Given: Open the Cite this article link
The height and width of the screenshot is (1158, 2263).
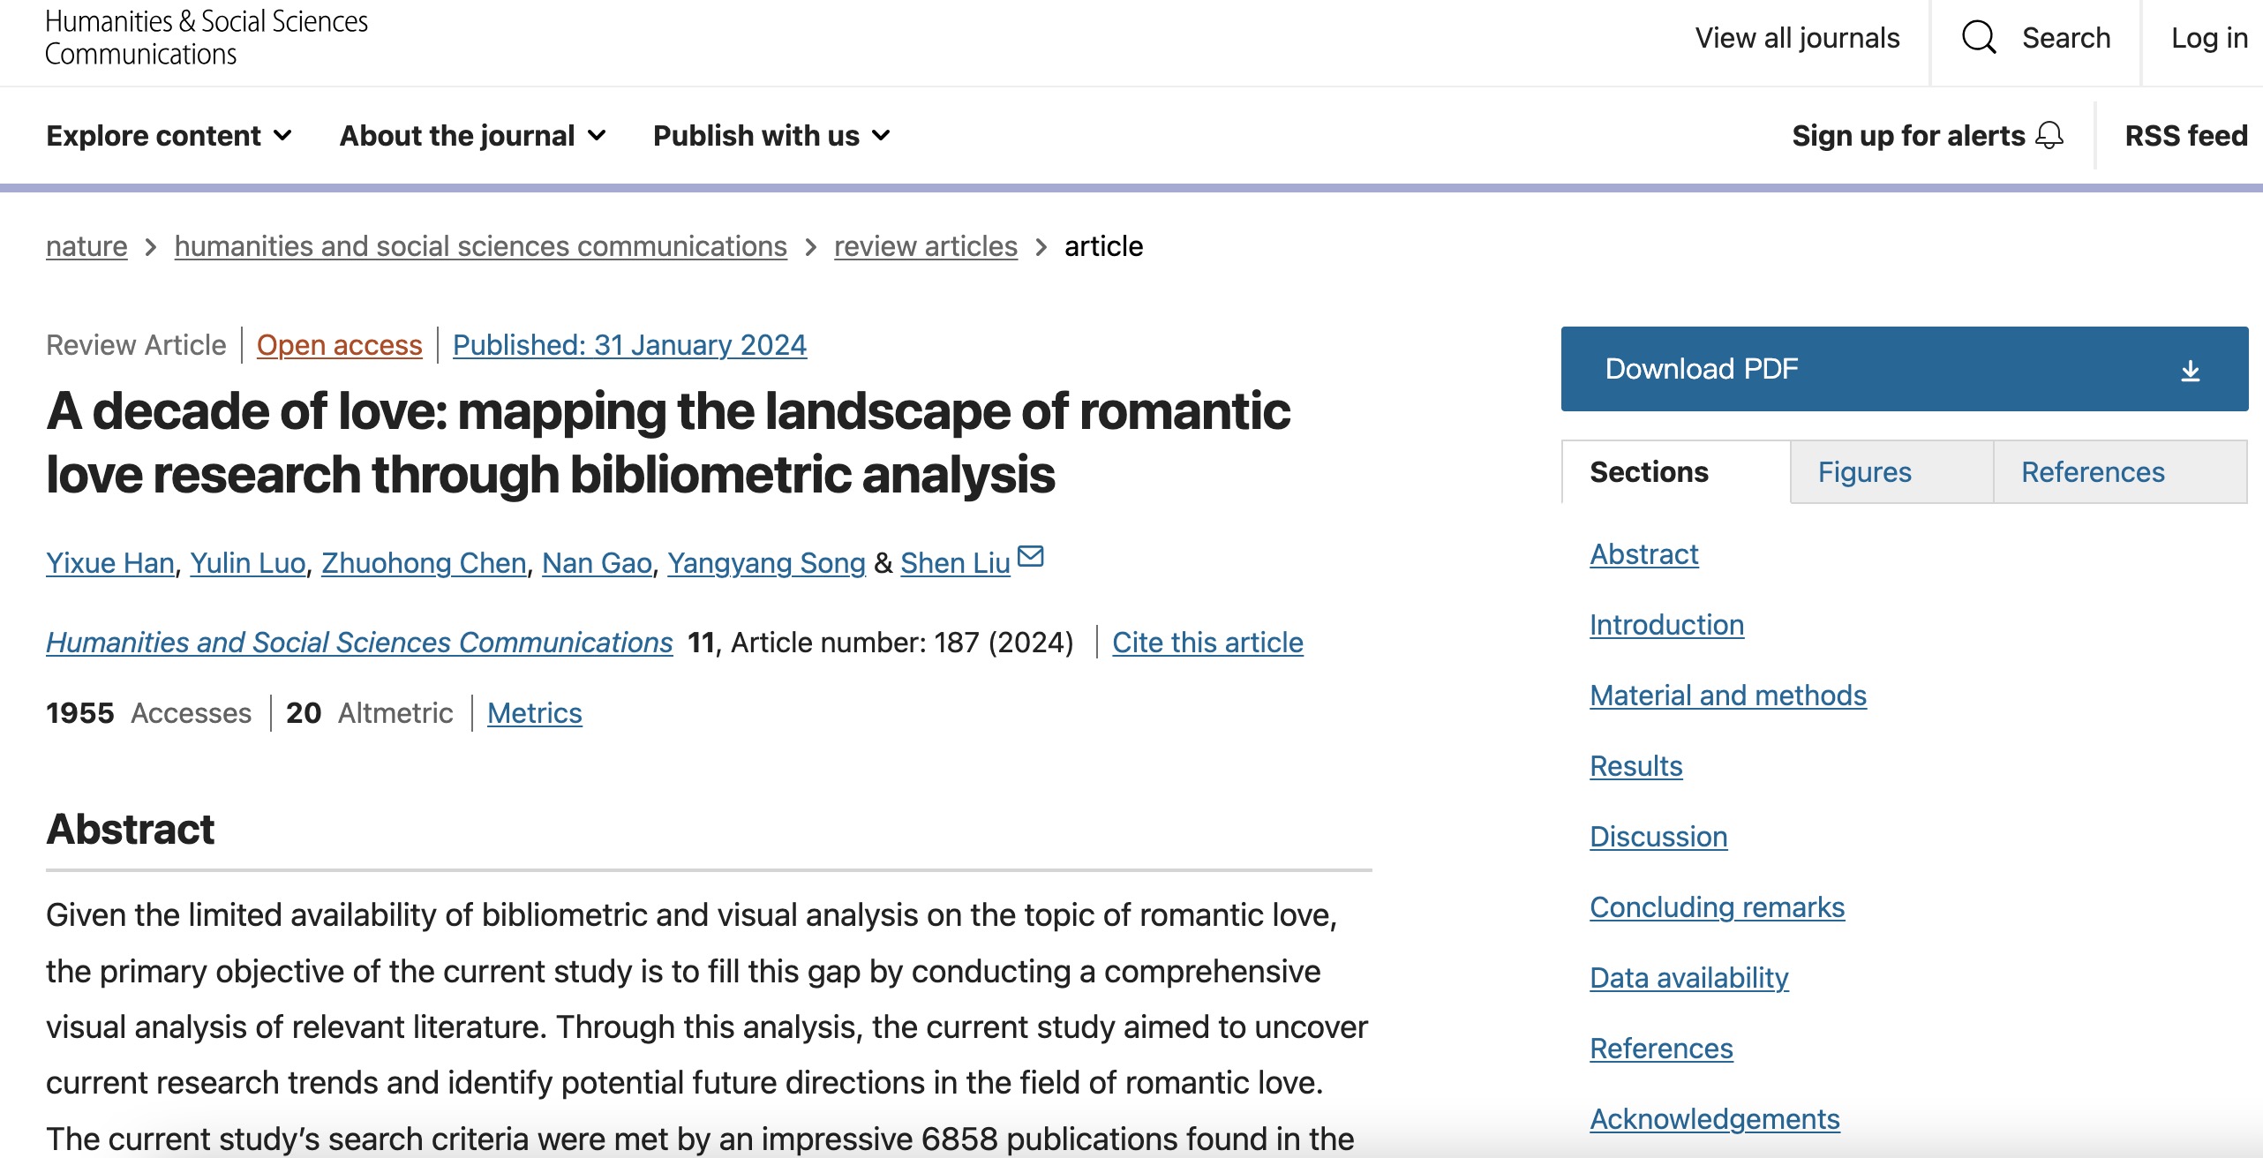Looking at the screenshot, I should click(x=1207, y=643).
